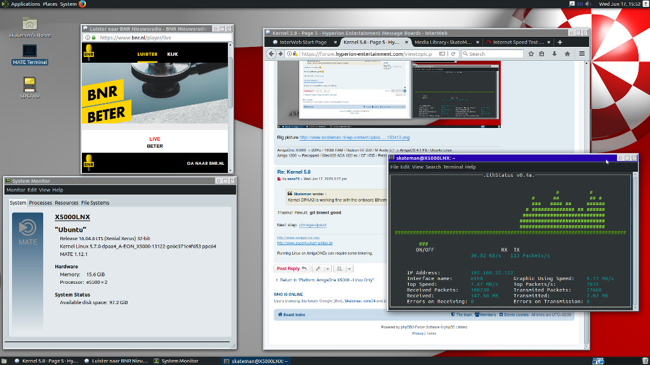Open the skateman.nl big picture link
The width and height of the screenshot is (650, 365).
tap(354, 138)
